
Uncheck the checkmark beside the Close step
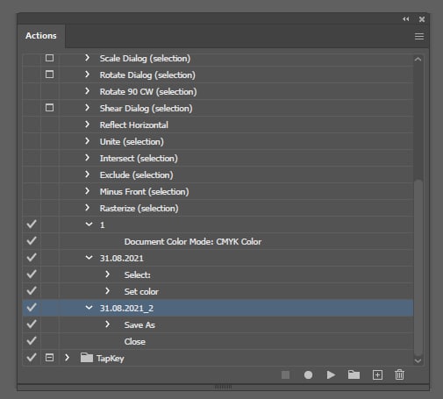32,341
